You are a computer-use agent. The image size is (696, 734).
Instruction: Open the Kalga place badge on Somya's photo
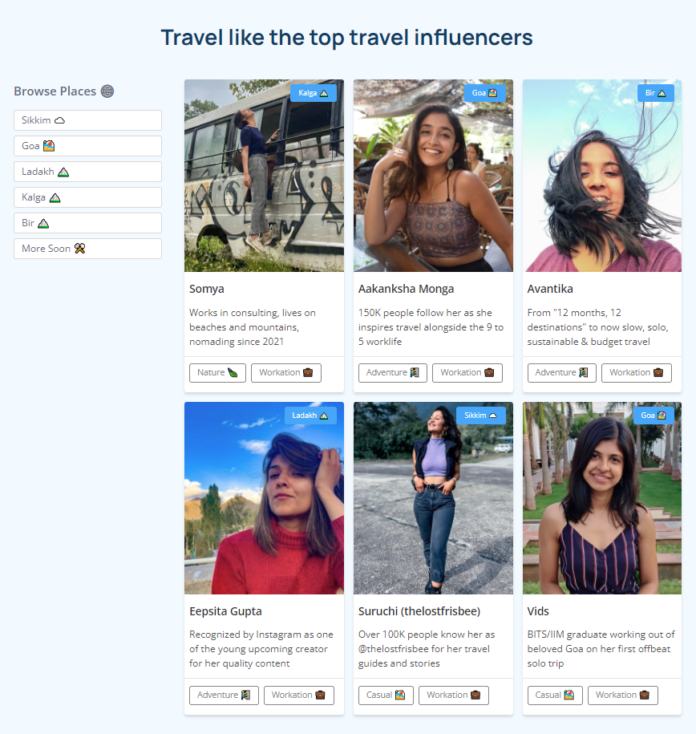pos(314,92)
